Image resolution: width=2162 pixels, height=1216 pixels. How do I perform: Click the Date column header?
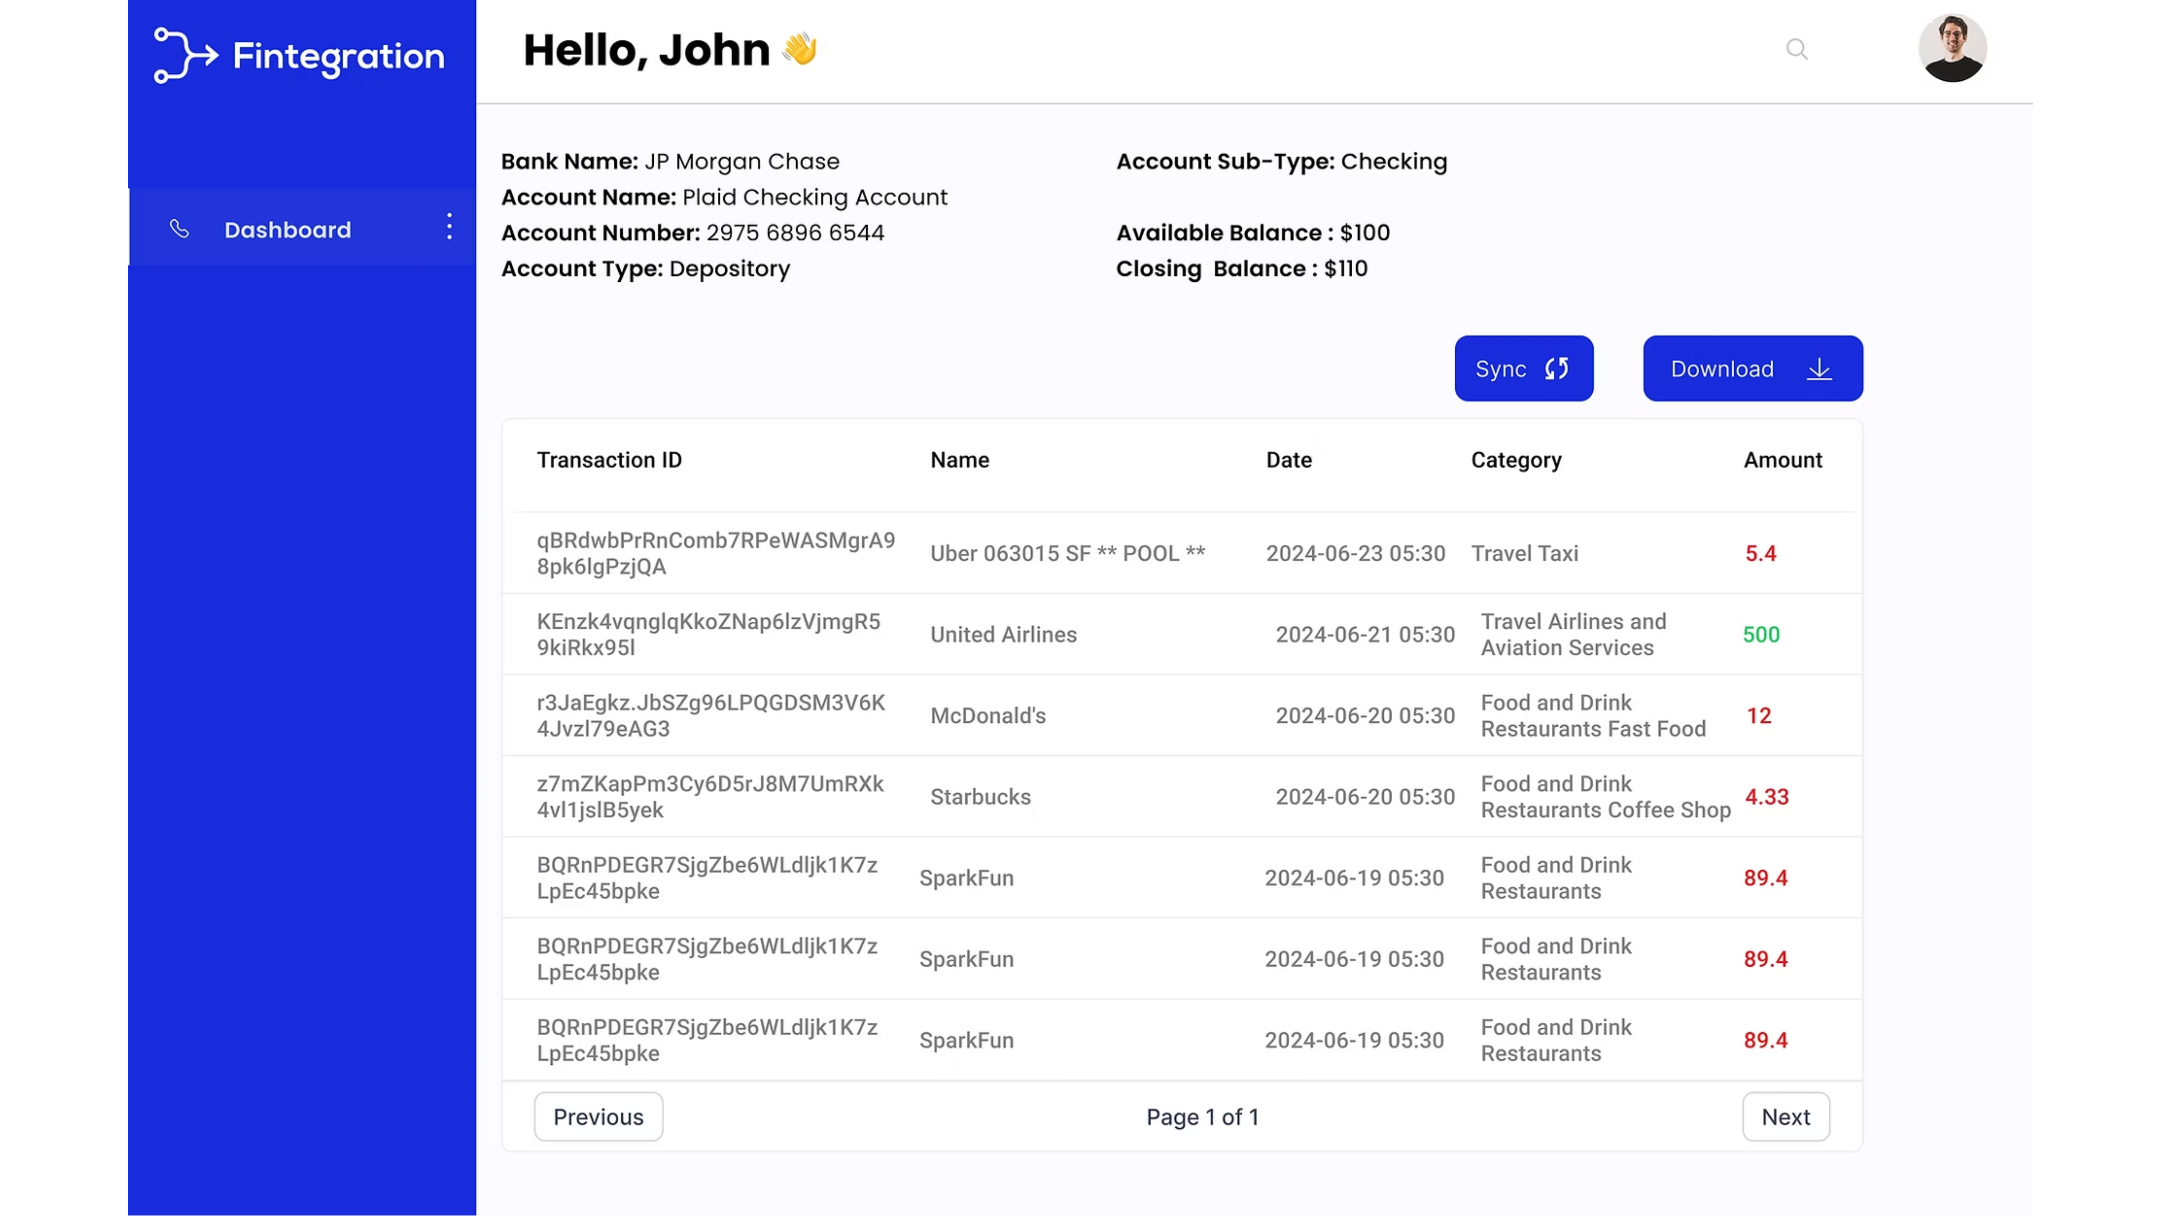point(1288,460)
